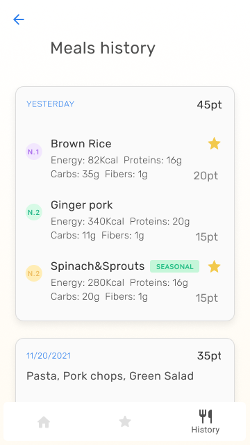Click the Meals history heading
The width and height of the screenshot is (250, 445).
point(103,48)
